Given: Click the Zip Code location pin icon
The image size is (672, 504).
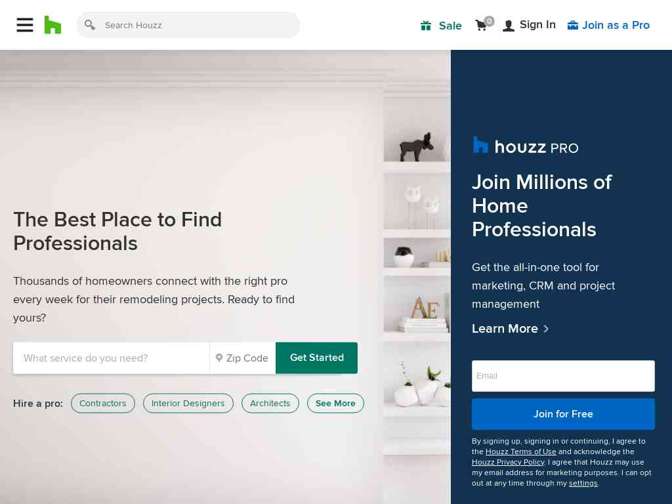Looking at the screenshot, I should pyautogui.click(x=219, y=358).
